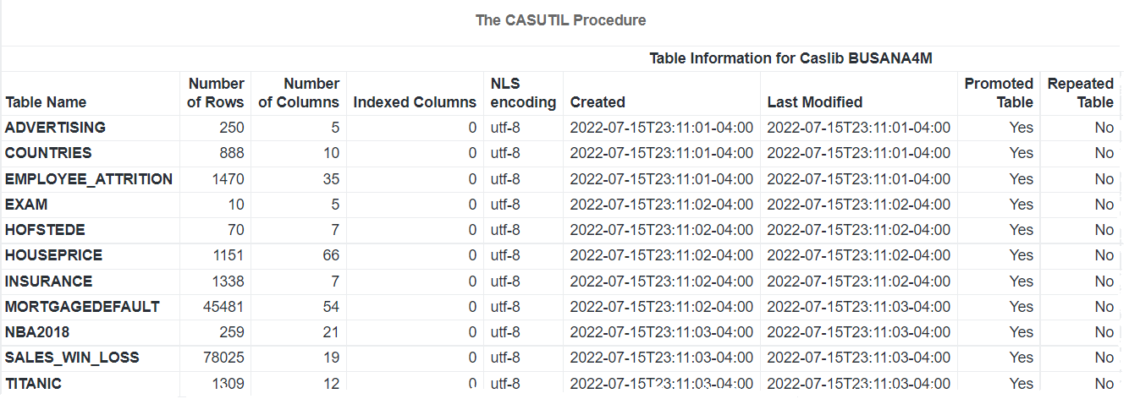Select the MORTGAGEDEFAULT table name
The image size is (1129, 399).
coord(82,307)
